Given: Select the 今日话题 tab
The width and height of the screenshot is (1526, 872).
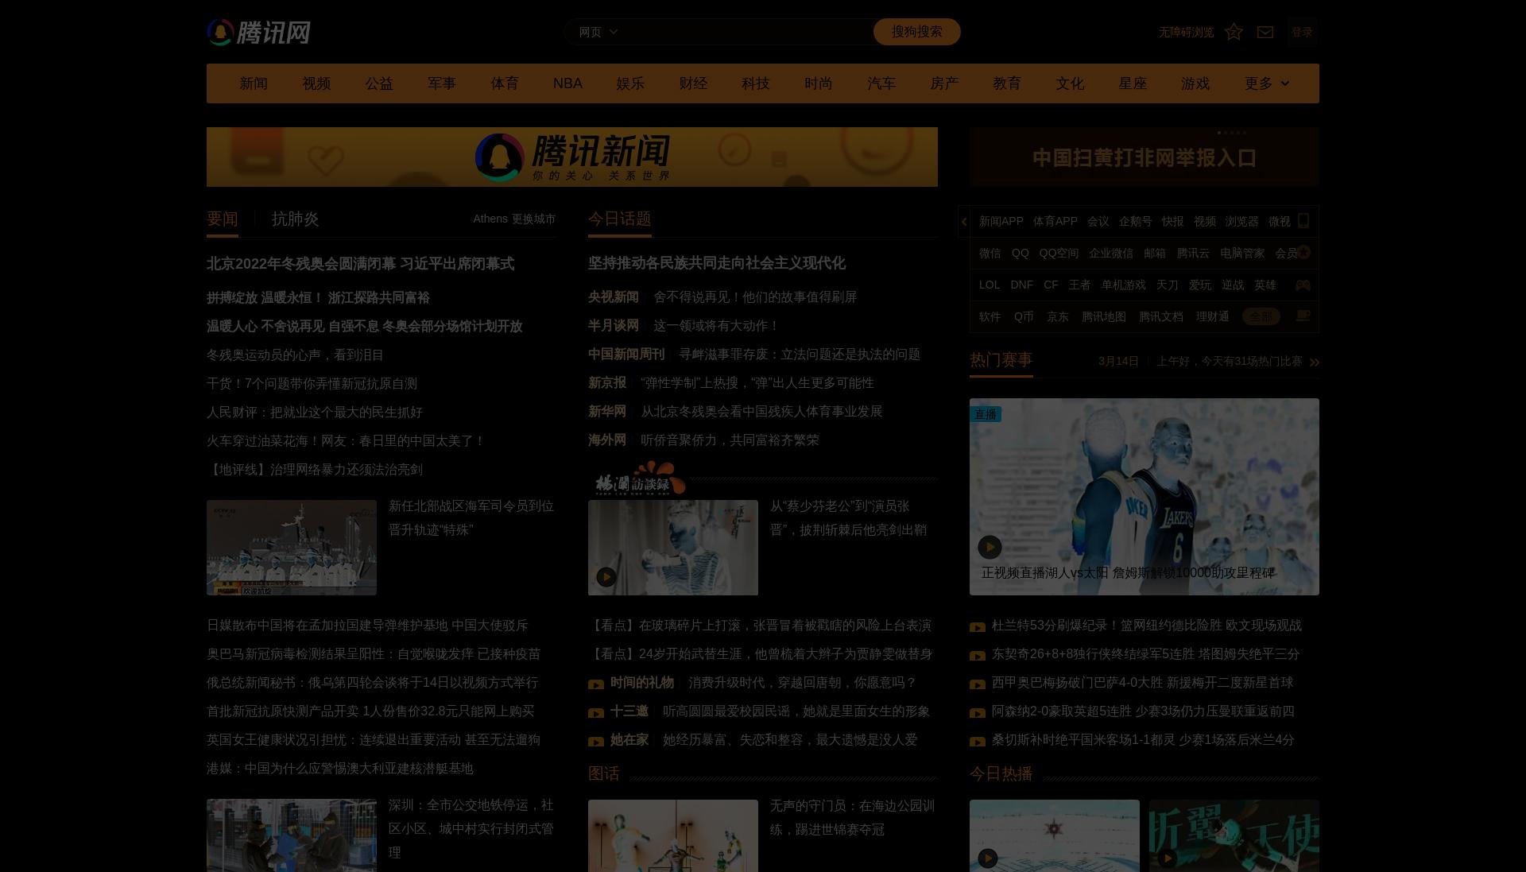Looking at the screenshot, I should [619, 219].
